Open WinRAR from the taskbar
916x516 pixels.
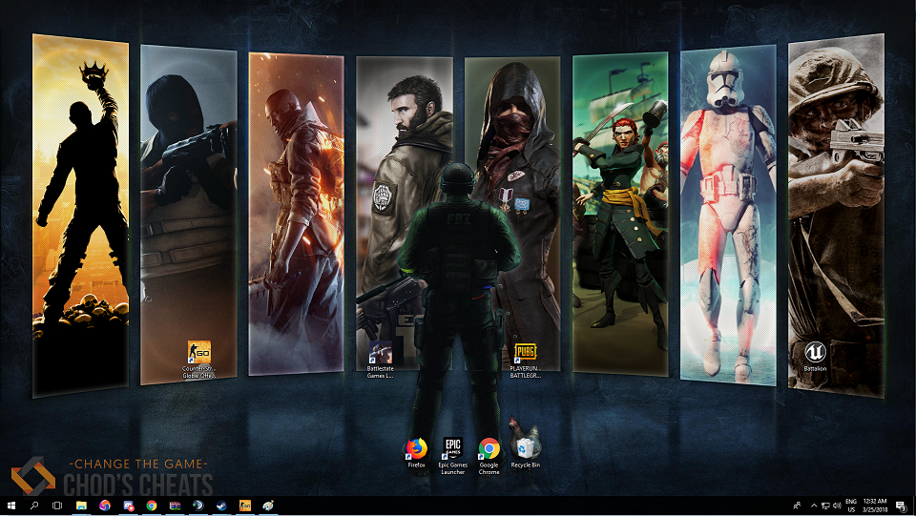(x=175, y=506)
